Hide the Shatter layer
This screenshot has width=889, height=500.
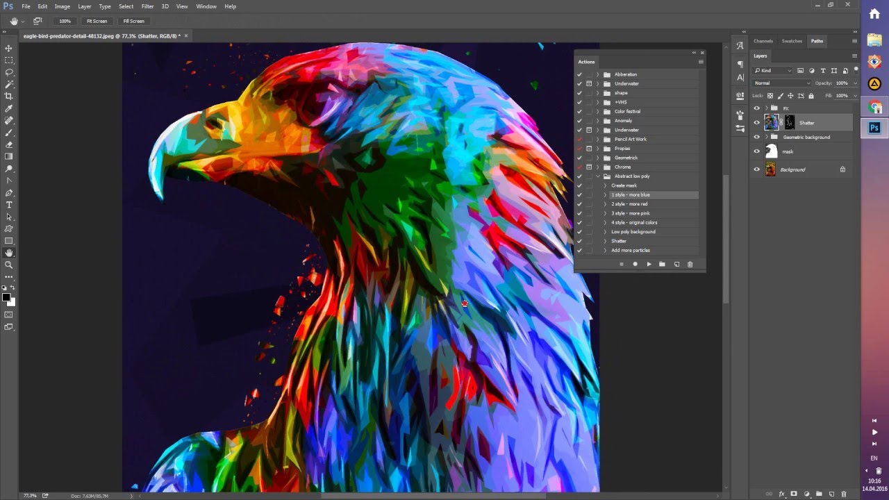(757, 123)
